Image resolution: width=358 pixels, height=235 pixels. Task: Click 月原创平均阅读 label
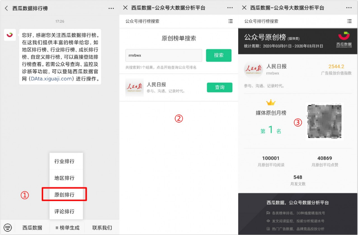point(271,165)
